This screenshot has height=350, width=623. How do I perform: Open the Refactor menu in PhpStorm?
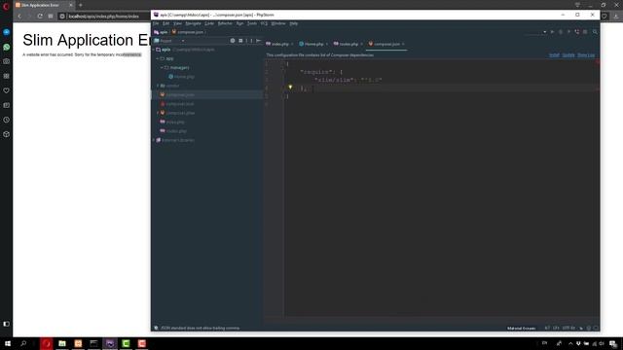225,23
